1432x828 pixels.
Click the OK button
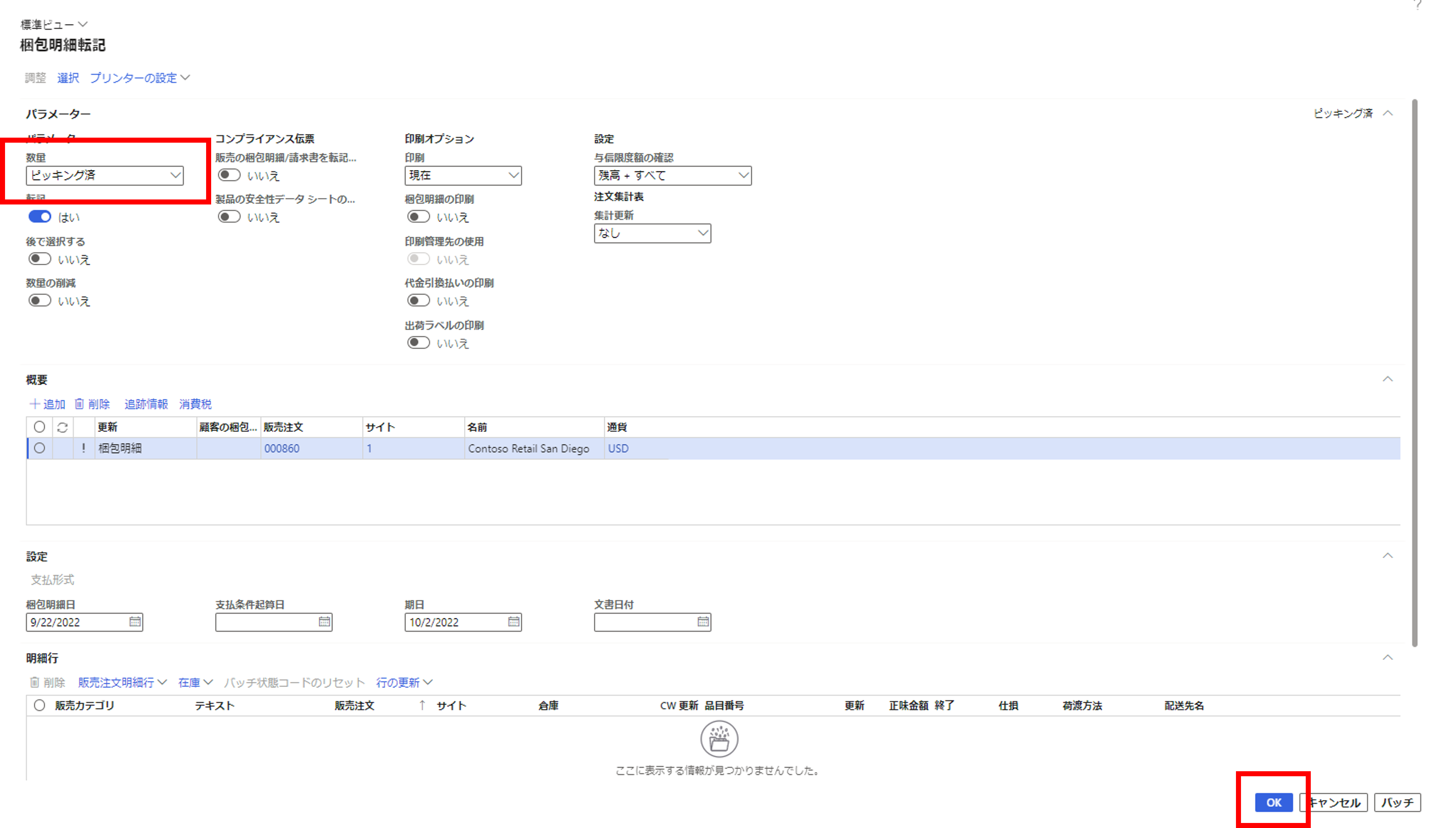click(x=1273, y=802)
